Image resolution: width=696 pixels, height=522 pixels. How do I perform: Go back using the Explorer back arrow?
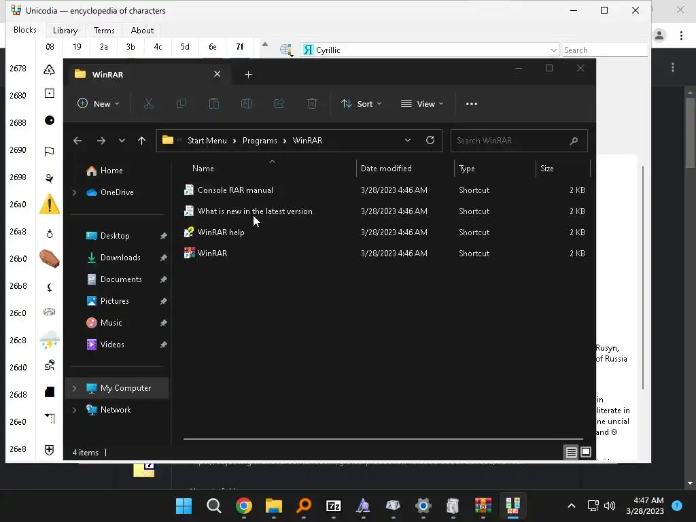coord(77,141)
